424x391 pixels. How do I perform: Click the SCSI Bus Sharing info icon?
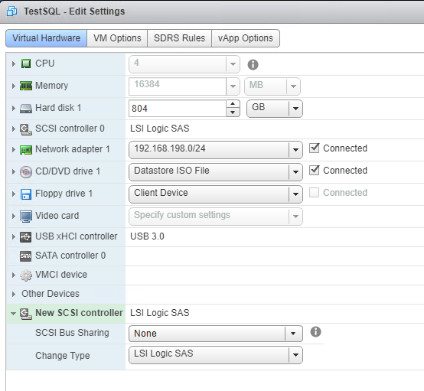(315, 332)
